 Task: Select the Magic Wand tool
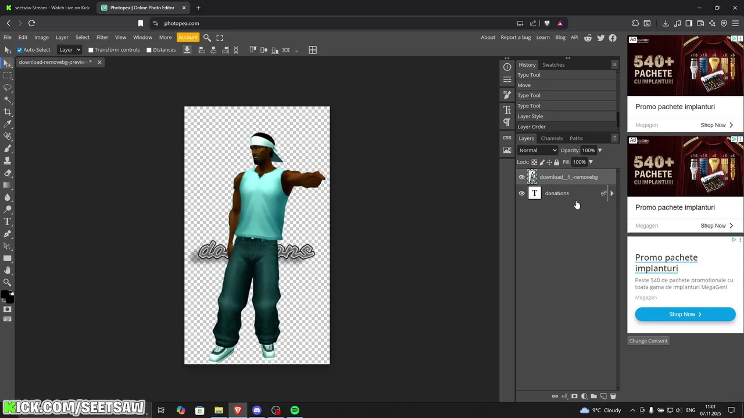(x=8, y=100)
